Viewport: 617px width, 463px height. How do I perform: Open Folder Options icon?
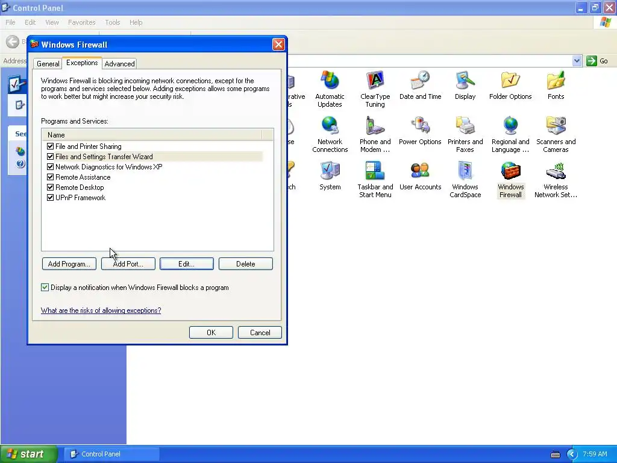(x=510, y=86)
